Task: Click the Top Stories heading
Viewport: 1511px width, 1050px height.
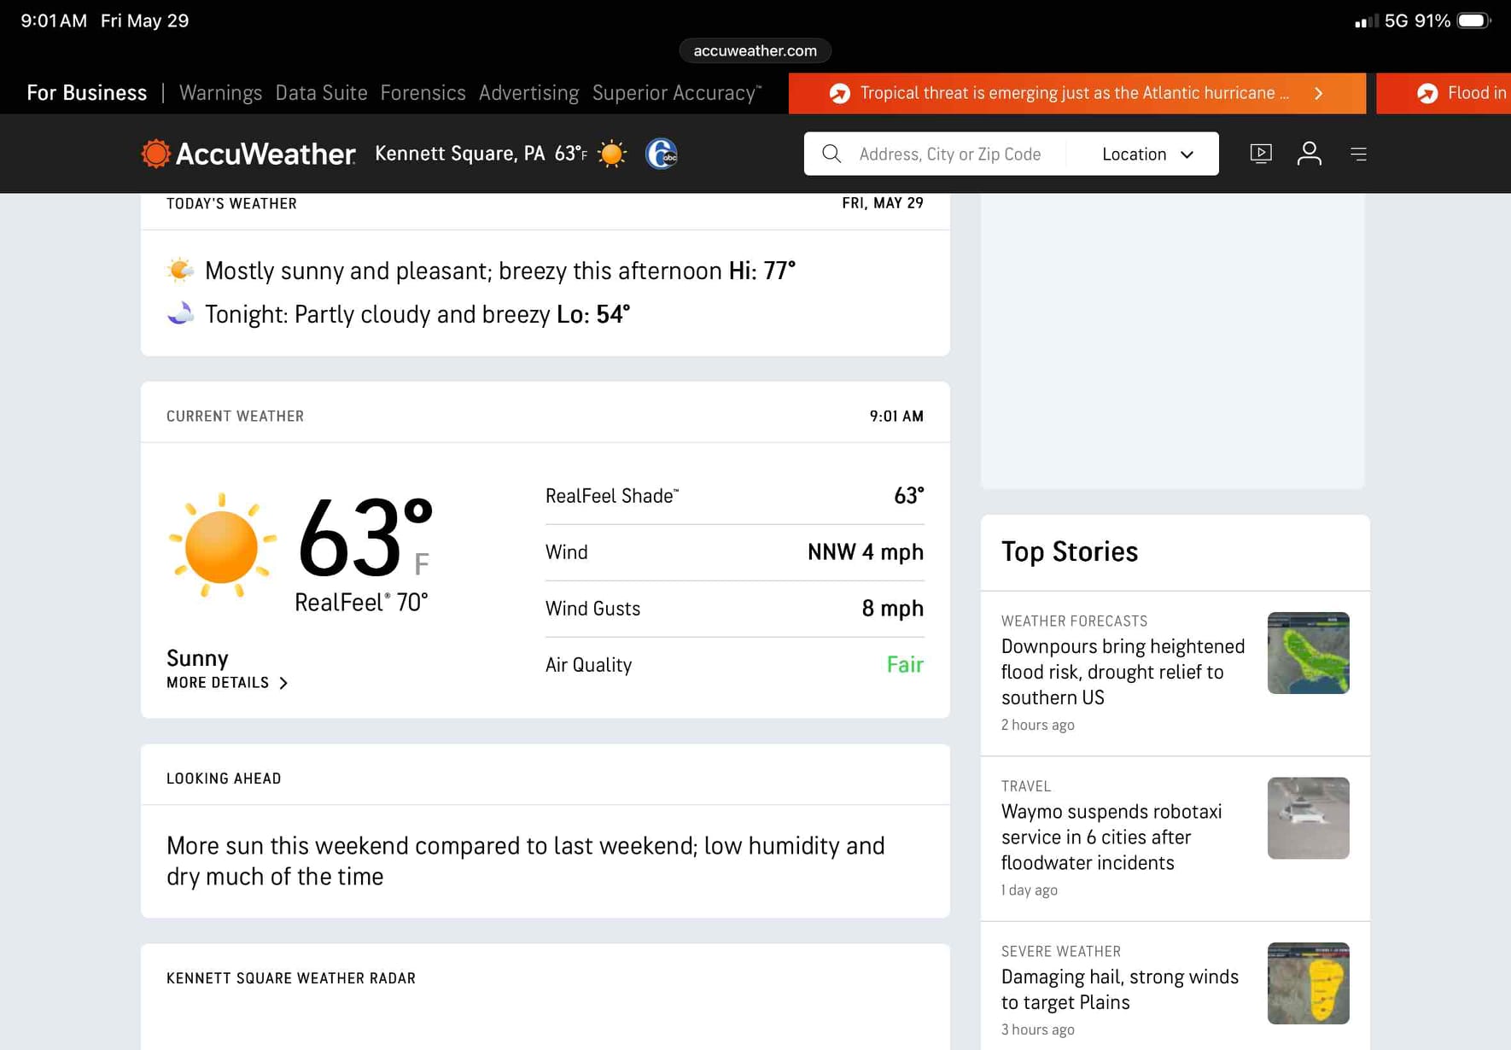Action: [x=1070, y=551]
